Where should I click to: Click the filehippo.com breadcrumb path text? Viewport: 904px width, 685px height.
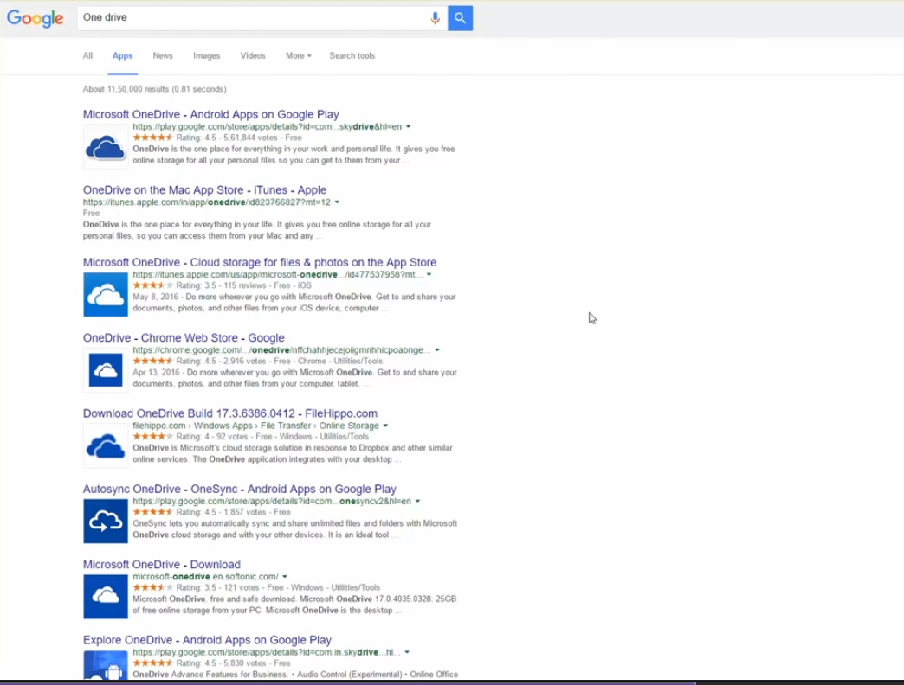(x=256, y=426)
